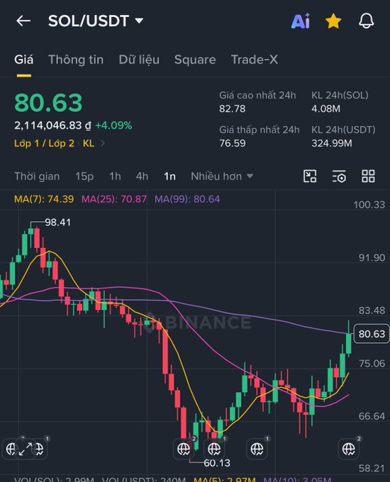Tap the MA(99): 80.64 indicator label
Screen dimensions: 390x482
tap(187, 199)
